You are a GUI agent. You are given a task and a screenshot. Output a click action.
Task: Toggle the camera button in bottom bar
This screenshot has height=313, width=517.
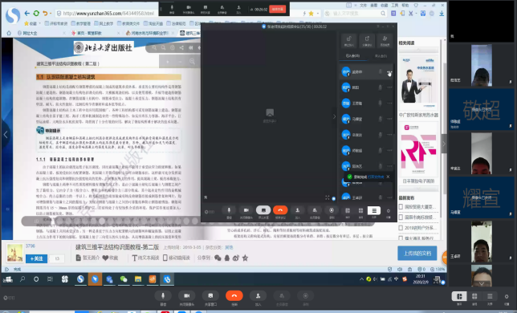pos(186,295)
